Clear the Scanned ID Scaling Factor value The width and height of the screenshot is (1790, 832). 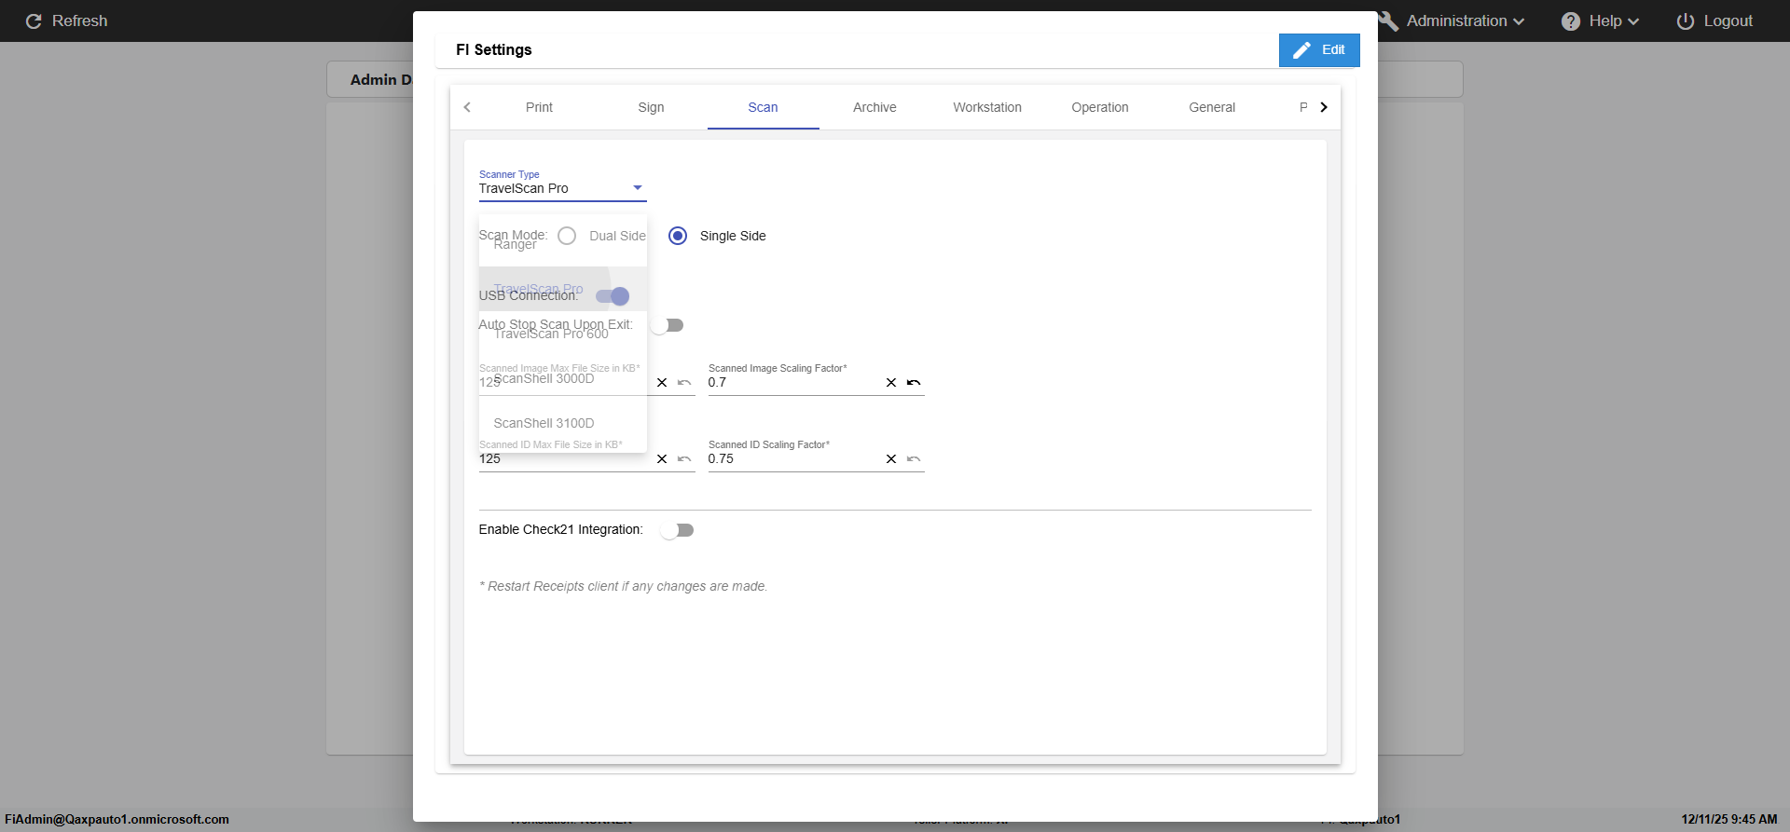pos(890,459)
